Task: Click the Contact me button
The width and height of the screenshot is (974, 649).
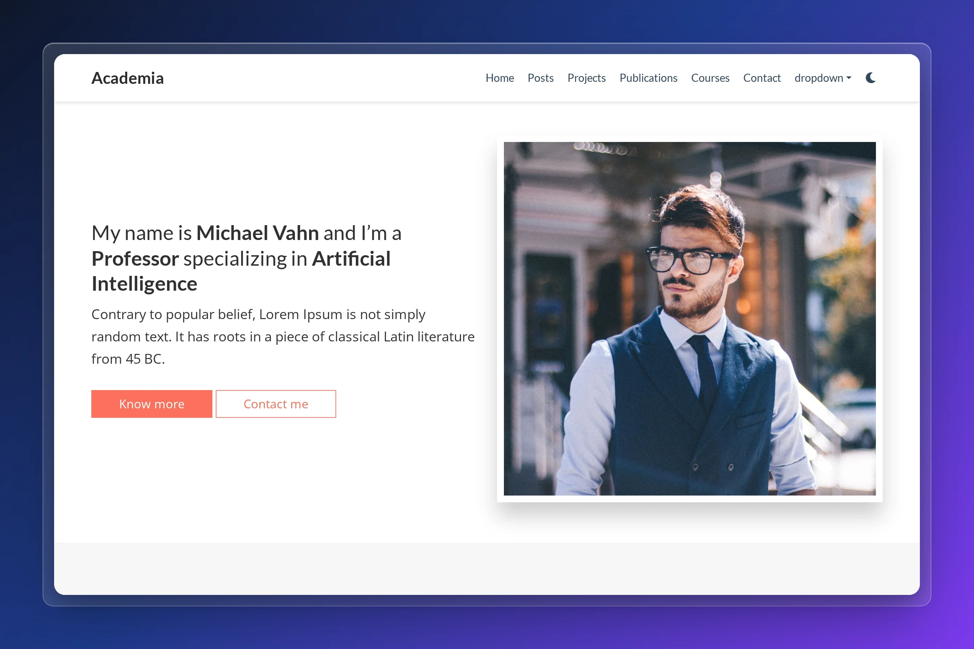Action: coord(276,404)
